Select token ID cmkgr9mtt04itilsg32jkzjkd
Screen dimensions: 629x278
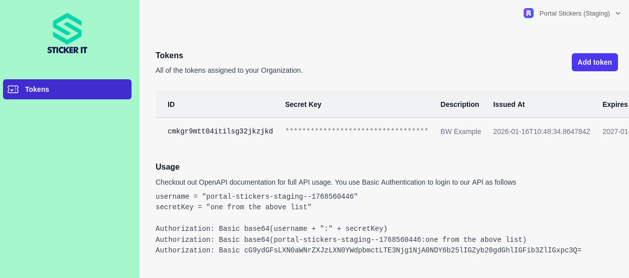click(220, 131)
